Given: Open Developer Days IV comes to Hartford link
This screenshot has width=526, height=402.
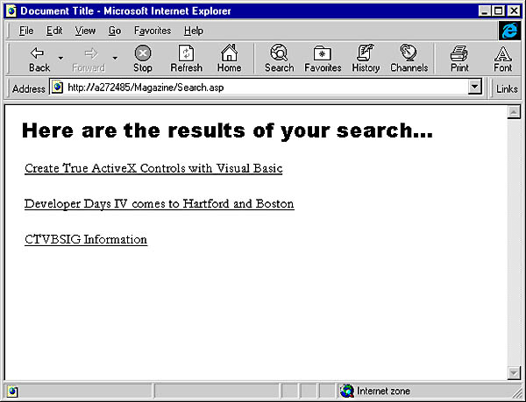Looking at the screenshot, I should tap(160, 204).
